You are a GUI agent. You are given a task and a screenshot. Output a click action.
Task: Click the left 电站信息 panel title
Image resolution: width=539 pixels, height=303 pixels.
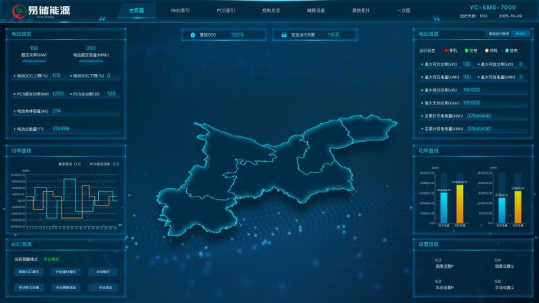tap(21, 34)
